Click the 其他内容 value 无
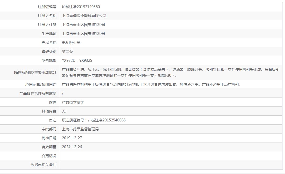 (x=64, y=111)
